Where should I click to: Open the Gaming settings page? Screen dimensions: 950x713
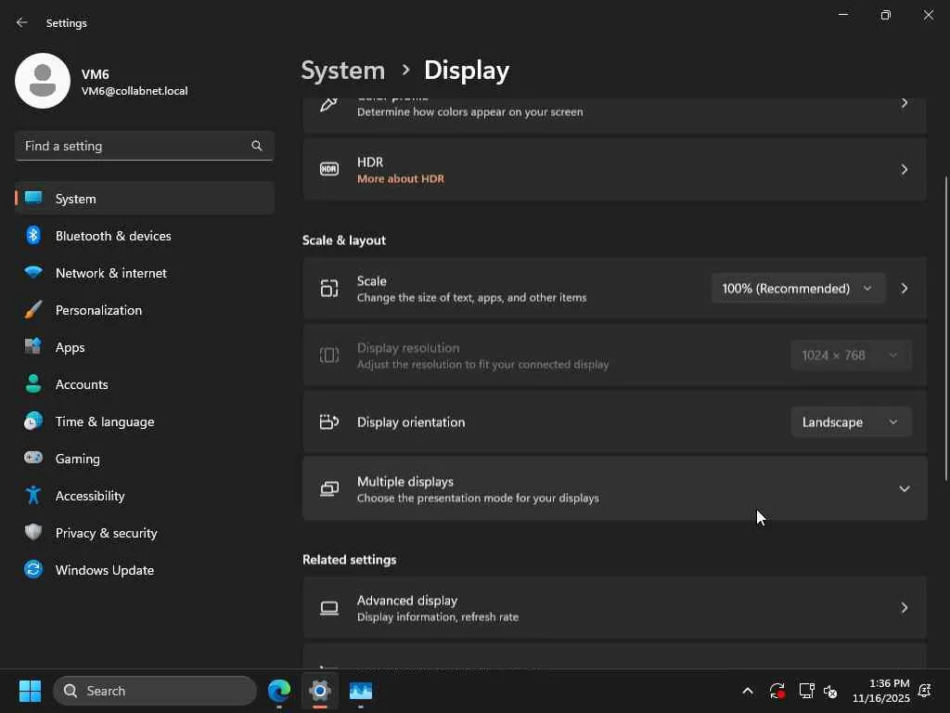tap(77, 459)
